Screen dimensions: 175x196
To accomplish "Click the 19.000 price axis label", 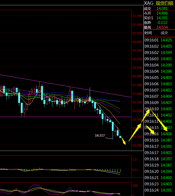I will (137, 59).
